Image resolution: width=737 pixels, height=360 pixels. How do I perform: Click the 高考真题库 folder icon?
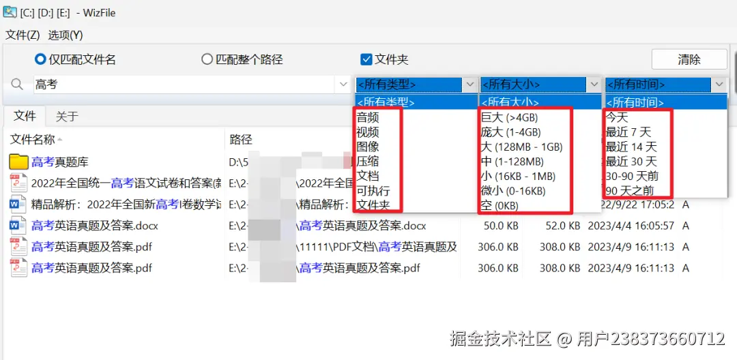pos(18,162)
